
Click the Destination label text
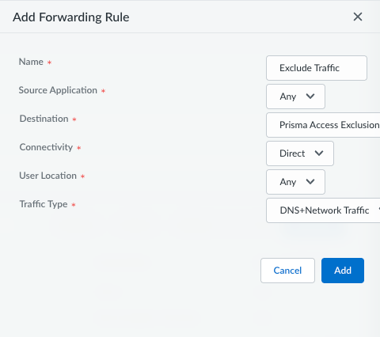click(44, 119)
